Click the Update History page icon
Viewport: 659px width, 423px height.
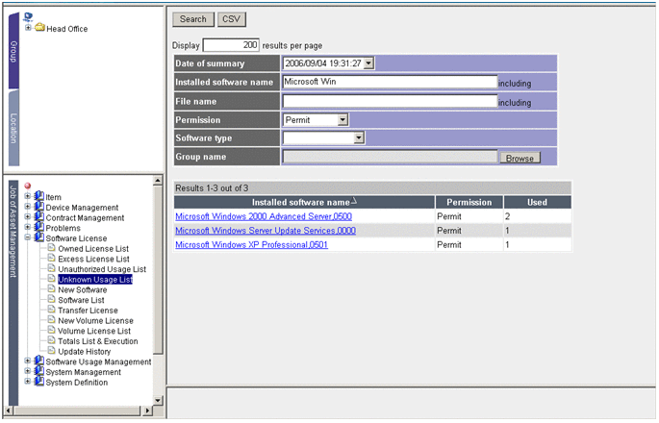click(51, 352)
